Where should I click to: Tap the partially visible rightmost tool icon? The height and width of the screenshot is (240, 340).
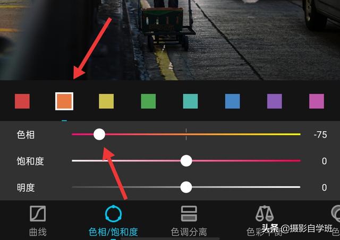pyautogui.click(x=336, y=213)
